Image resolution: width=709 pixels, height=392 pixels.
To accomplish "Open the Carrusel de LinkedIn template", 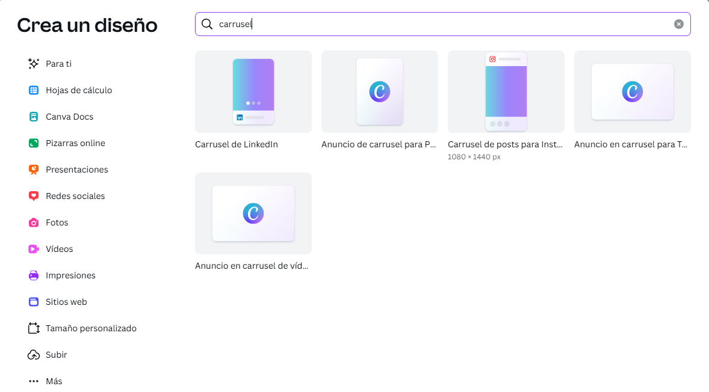I will [x=253, y=91].
